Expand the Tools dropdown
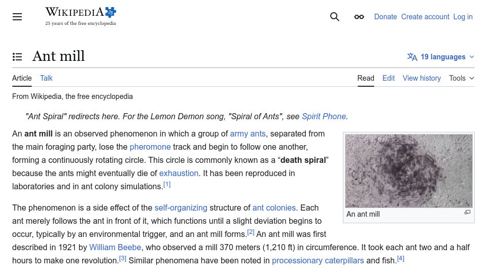 pos(462,78)
